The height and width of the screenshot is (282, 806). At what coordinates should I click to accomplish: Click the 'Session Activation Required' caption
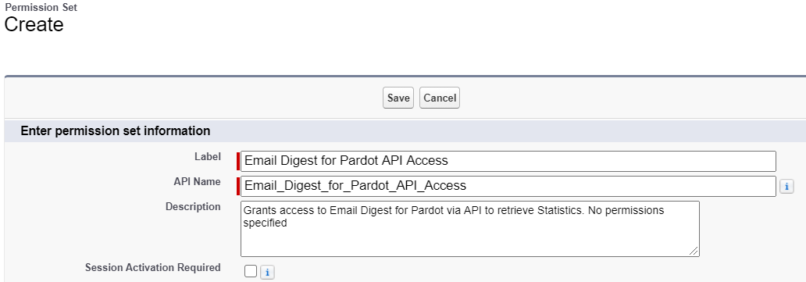(153, 267)
